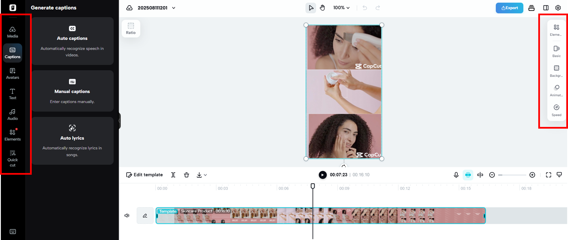
Task: Click the Edit template button
Action: [x=144, y=175]
